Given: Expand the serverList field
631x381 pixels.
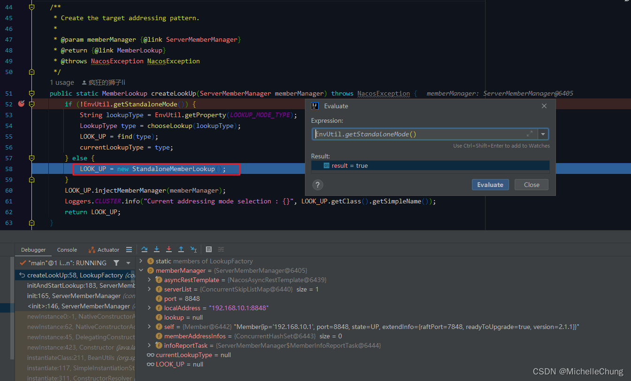Looking at the screenshot, I should tap(150, 289).
